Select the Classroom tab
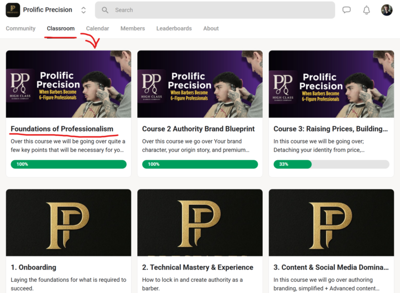The height and width of the screenshot is (293, 400). [61, 28]
